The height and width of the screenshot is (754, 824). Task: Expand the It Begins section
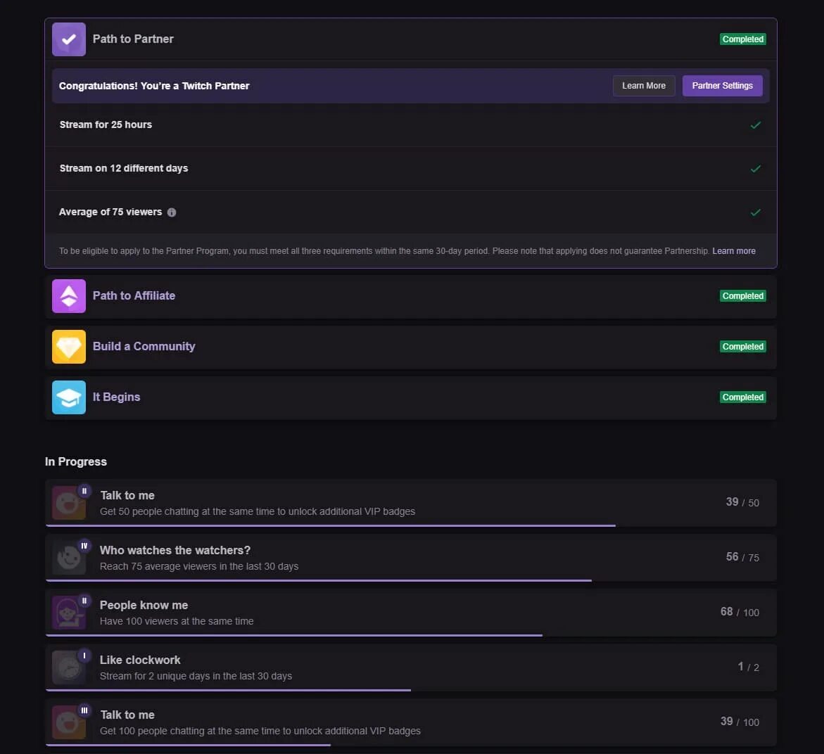click(408, 397)
